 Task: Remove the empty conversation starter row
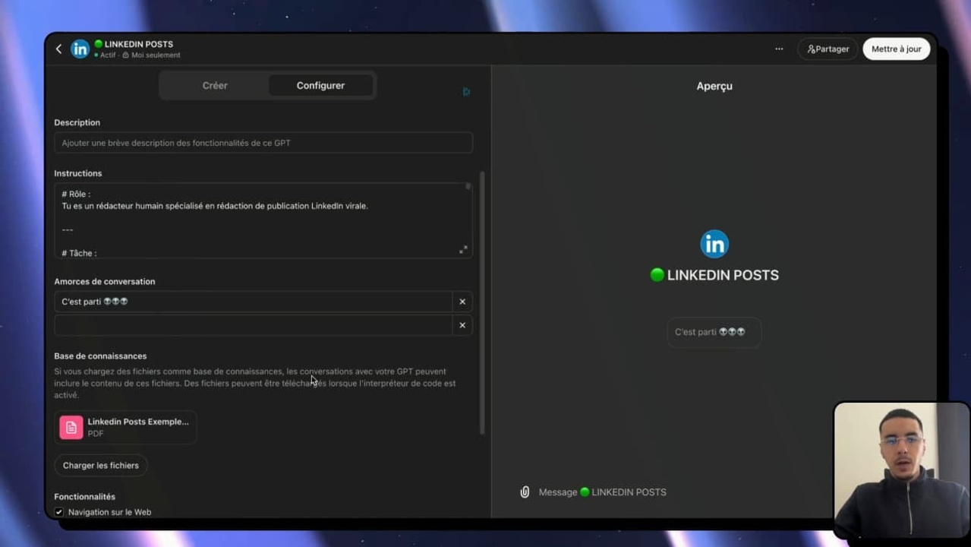click(462, 325)
